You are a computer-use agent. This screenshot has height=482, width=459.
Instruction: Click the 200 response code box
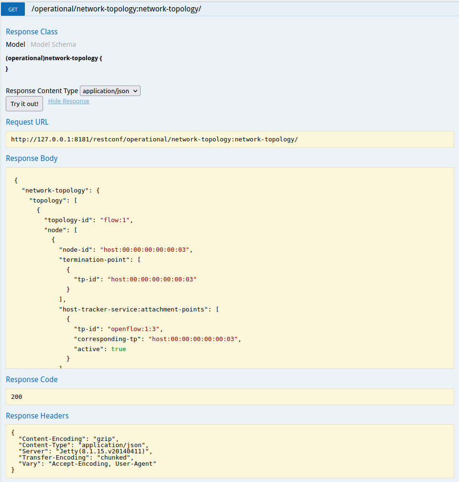[x=229, y=396]
